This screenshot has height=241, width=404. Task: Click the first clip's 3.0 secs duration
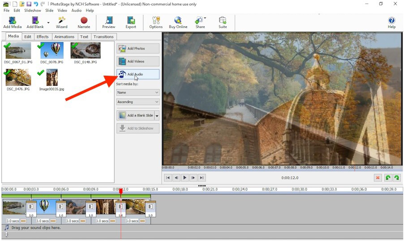[13, 221]
